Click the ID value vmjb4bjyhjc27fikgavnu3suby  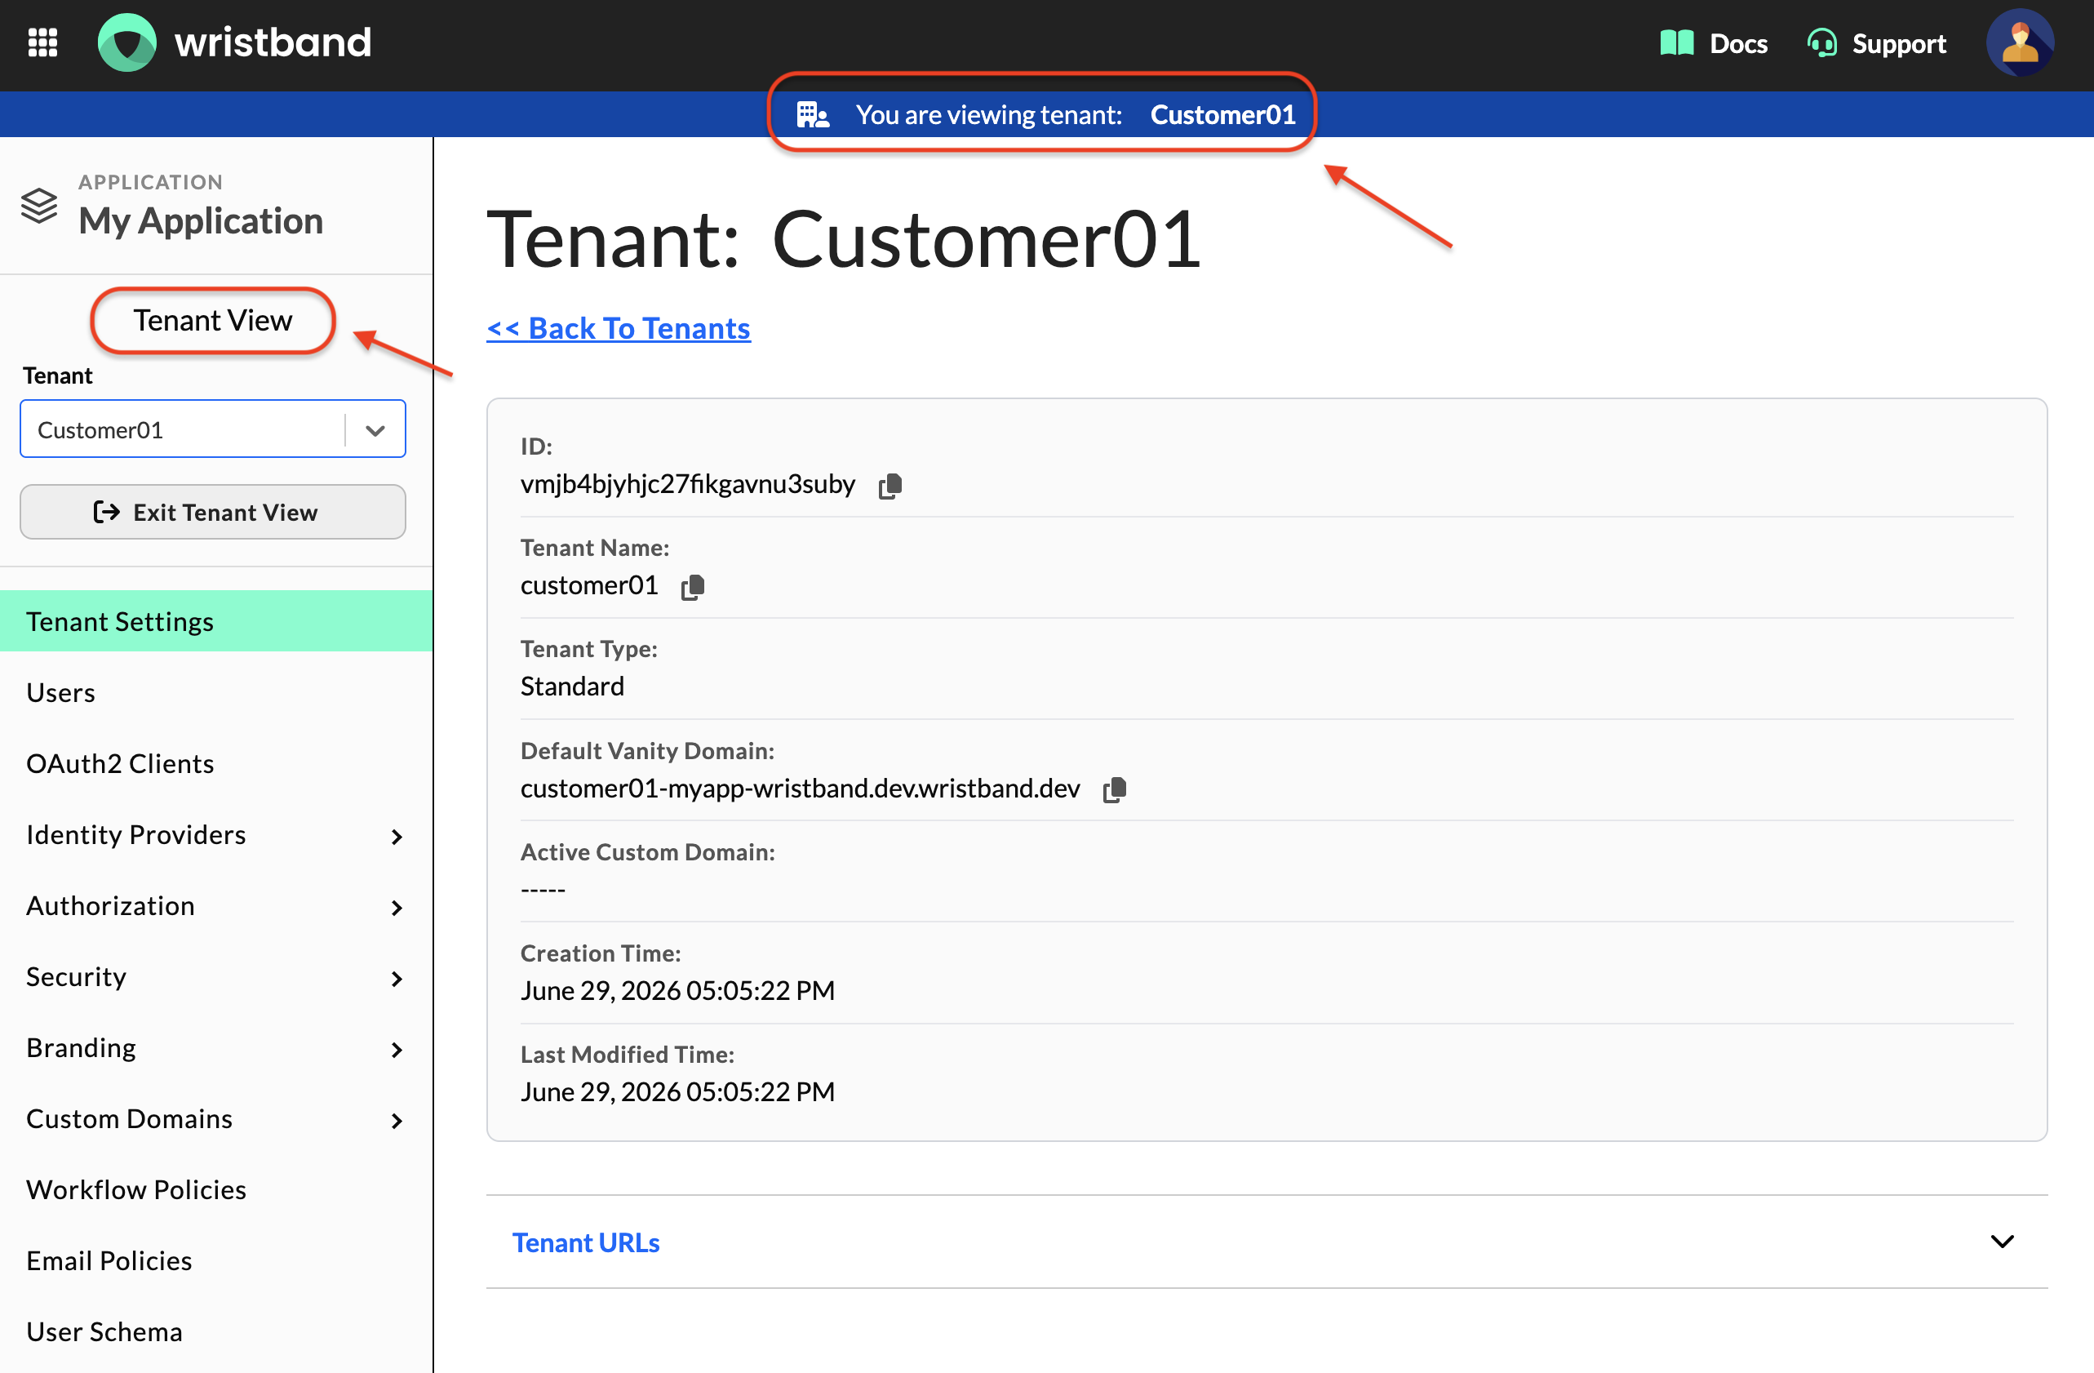pyautogui.click(x=687, y=484)
